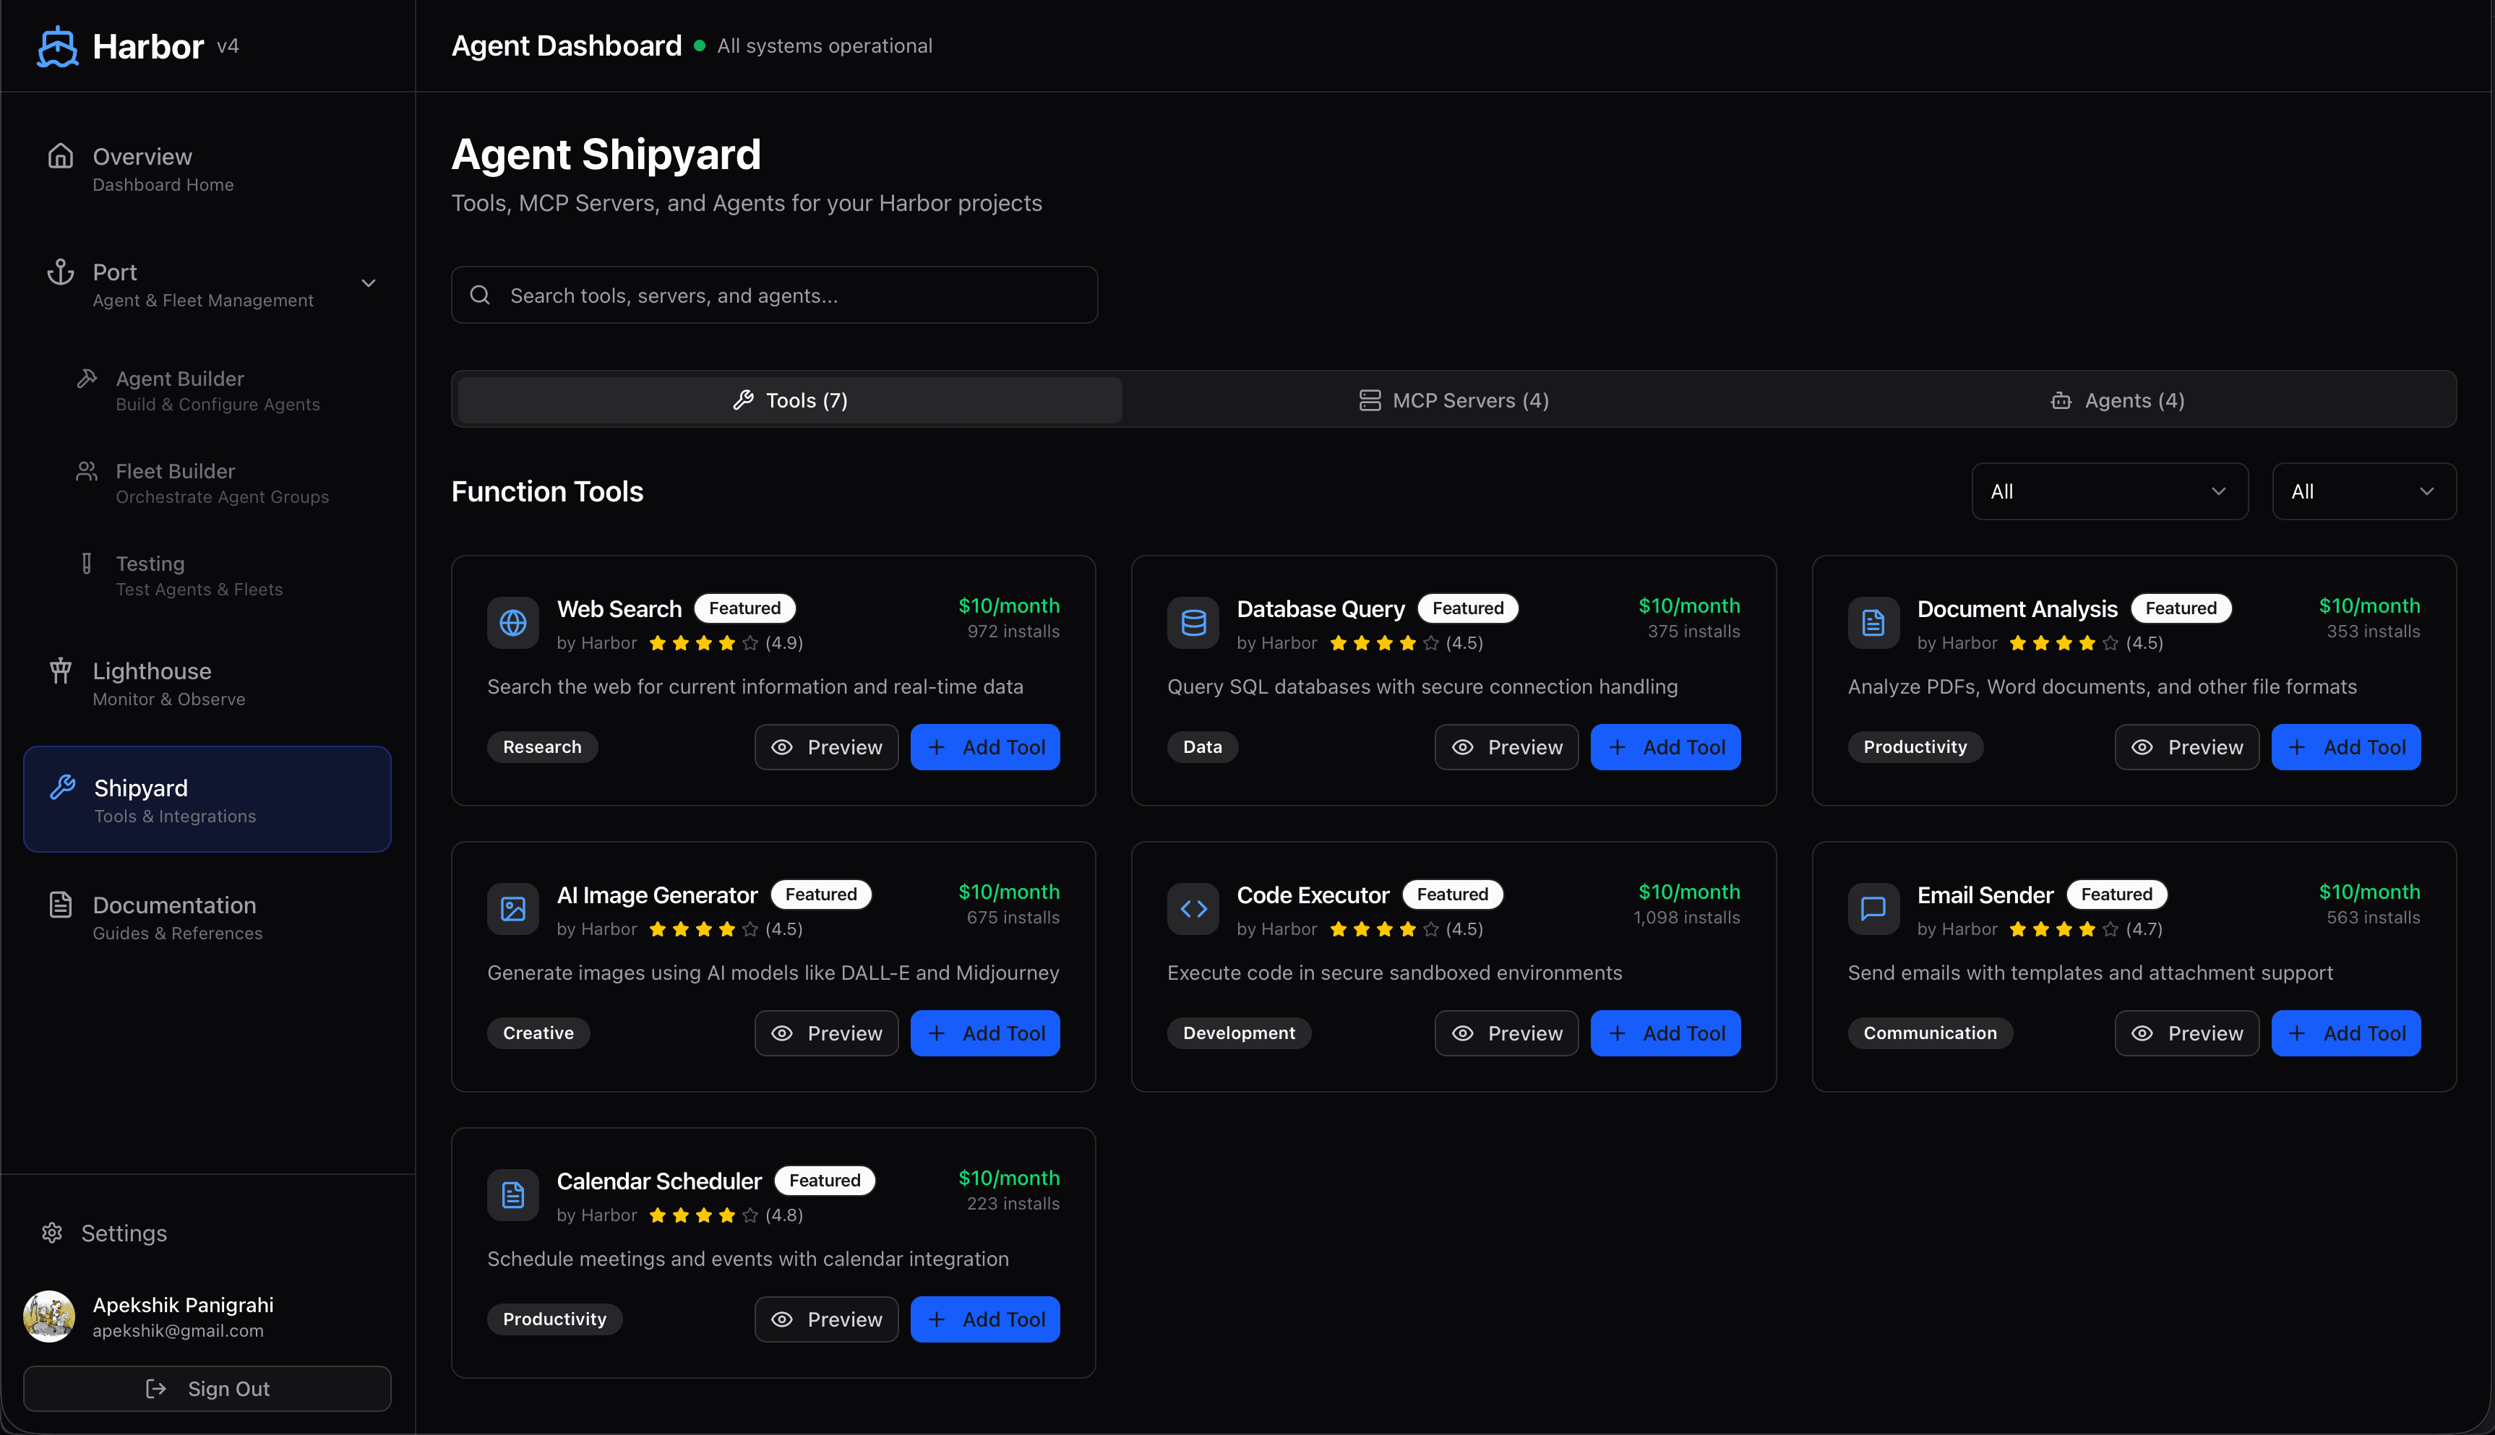Collapse the Port section chevron
The width and height of the screenshot is (2495, 1435).
369,284
